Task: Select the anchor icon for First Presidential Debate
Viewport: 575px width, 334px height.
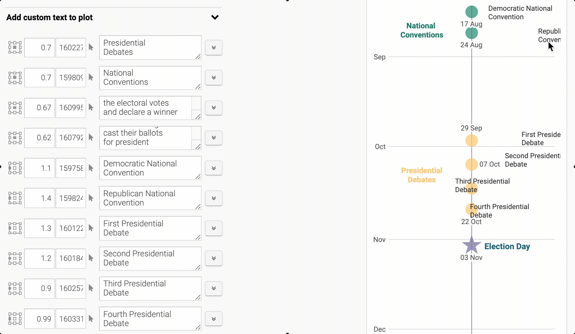Action: pyautogui.click(x=14, y=228)
